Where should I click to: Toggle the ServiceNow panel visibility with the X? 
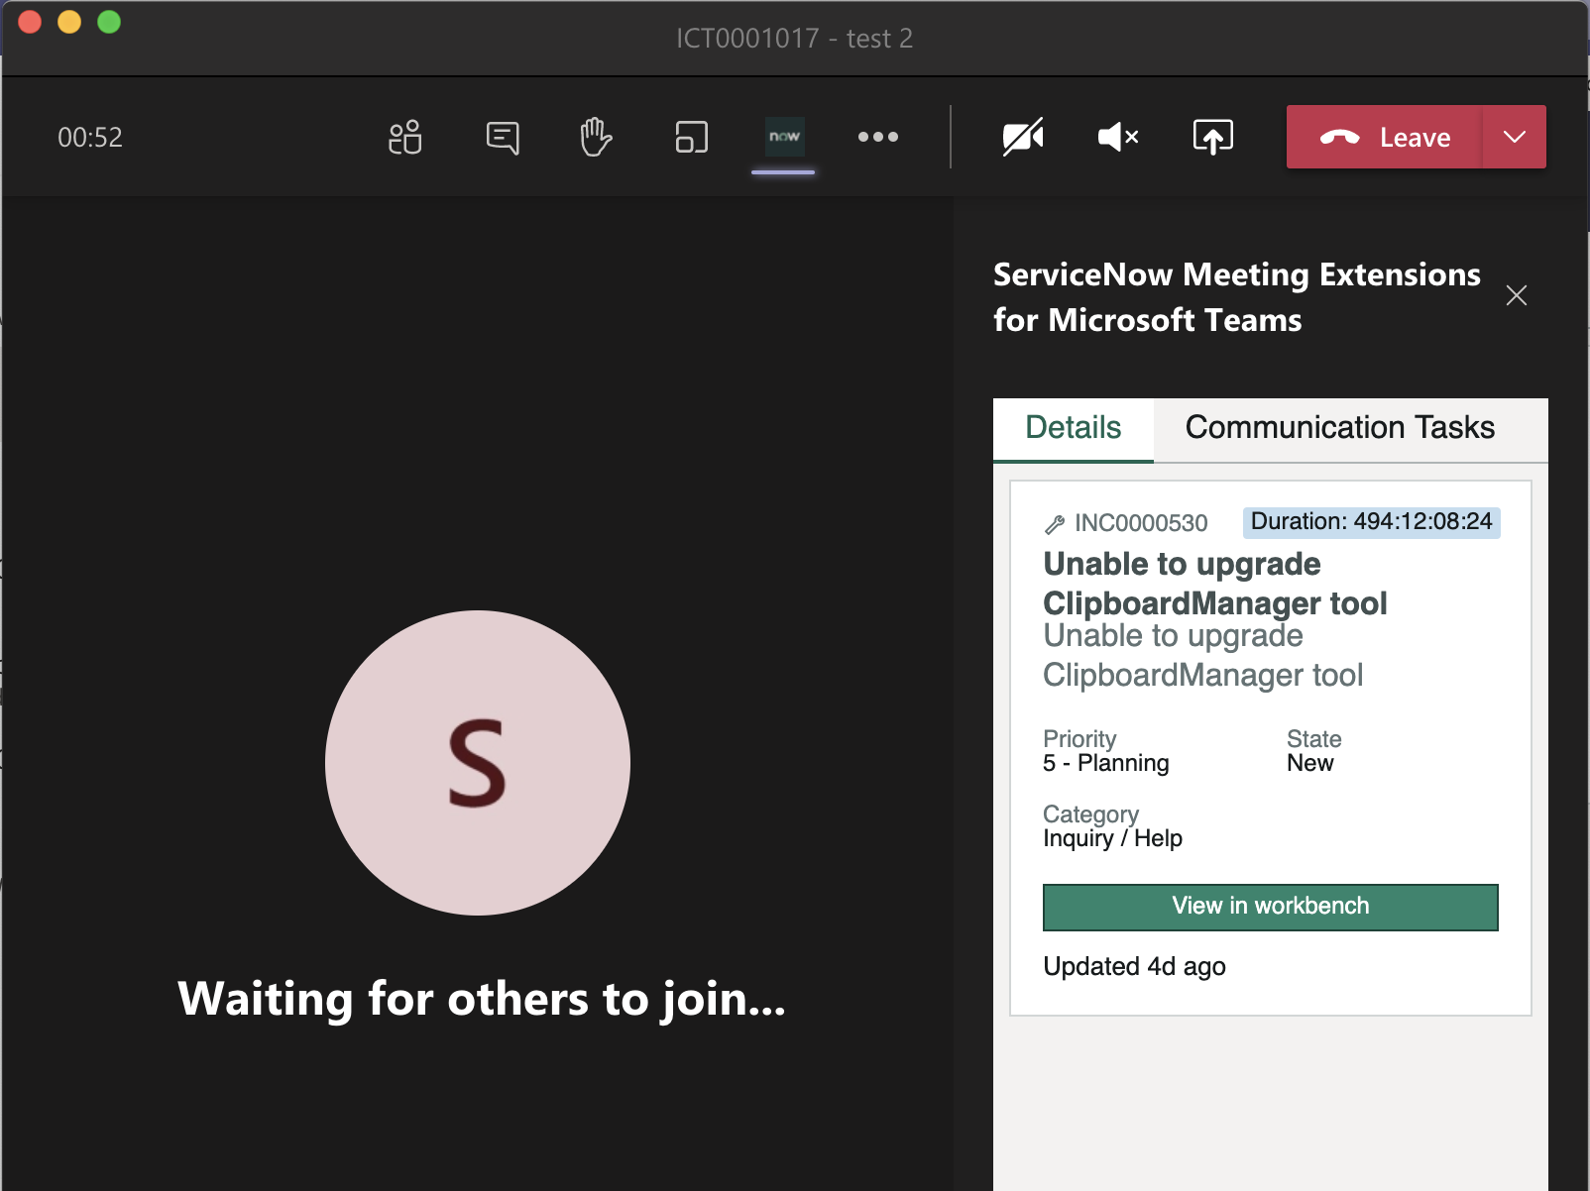pos(1517,295)
